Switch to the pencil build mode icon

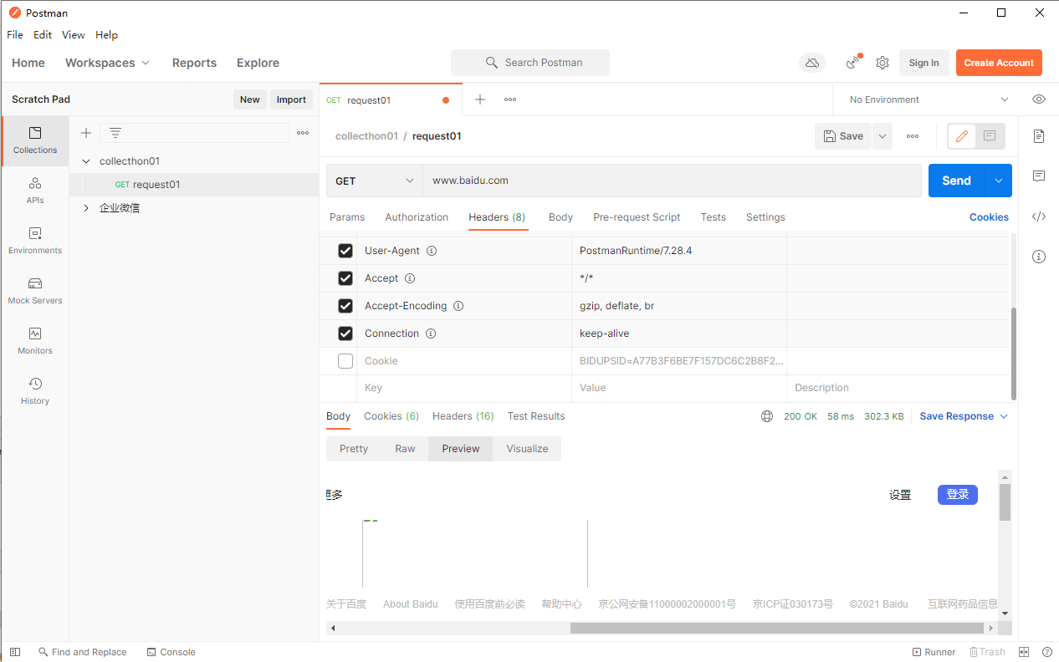962,136
